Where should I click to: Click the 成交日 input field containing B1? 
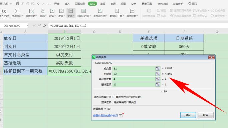(x=134, y=68)
